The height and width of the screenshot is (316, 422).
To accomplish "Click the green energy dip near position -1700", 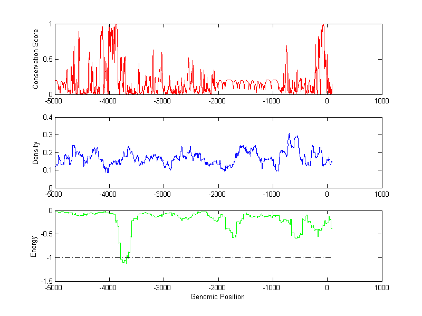I will (233, 237).
